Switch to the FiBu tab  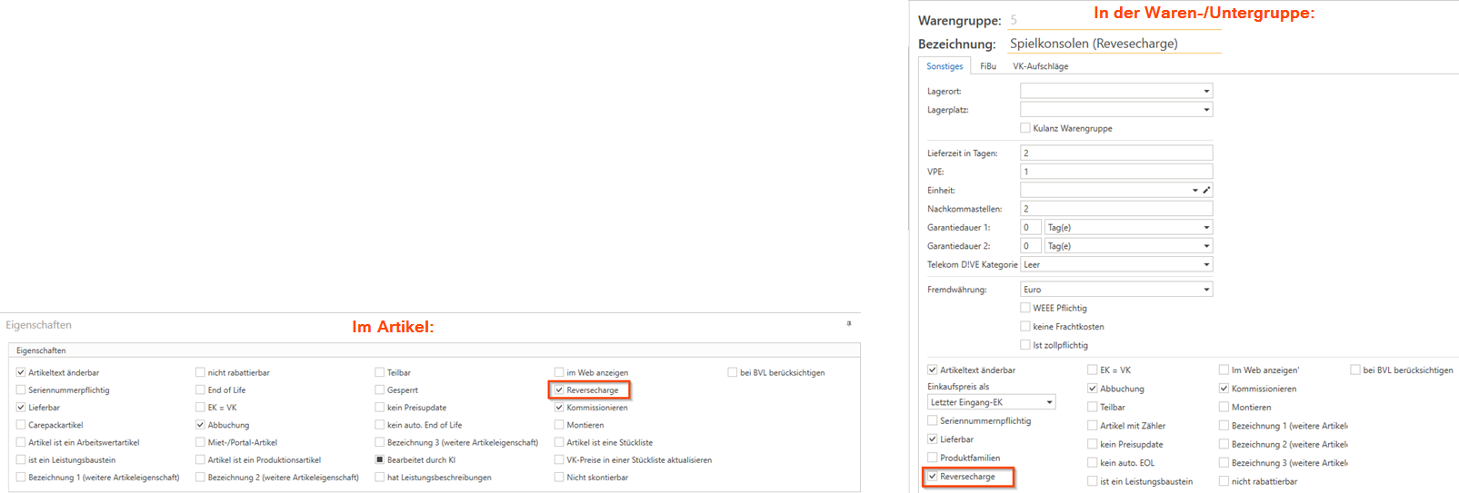(987, 66)
